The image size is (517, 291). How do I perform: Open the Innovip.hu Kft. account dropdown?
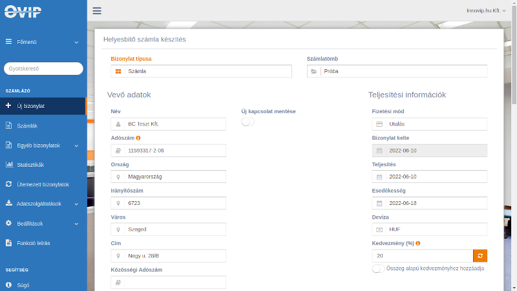pyautogui.click(x=486, y=10)
